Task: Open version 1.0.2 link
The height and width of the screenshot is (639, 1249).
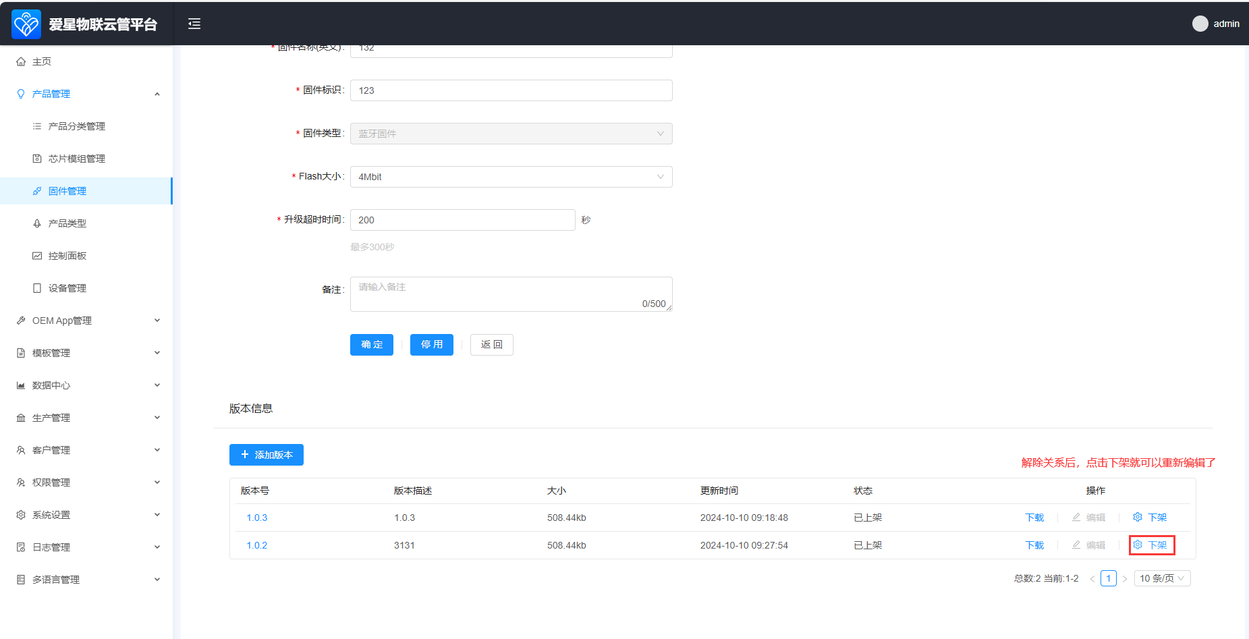Action: click(x=257, y=545)
